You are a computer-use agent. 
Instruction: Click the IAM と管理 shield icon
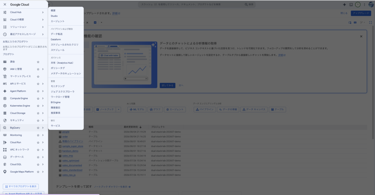coord(5,69)
